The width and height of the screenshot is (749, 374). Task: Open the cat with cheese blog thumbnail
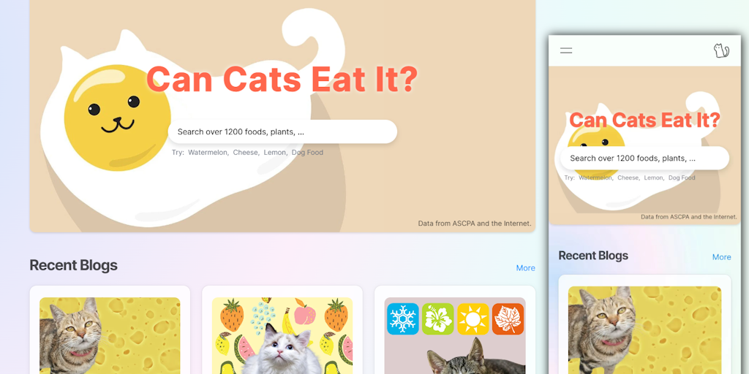(x=110, y=335)
